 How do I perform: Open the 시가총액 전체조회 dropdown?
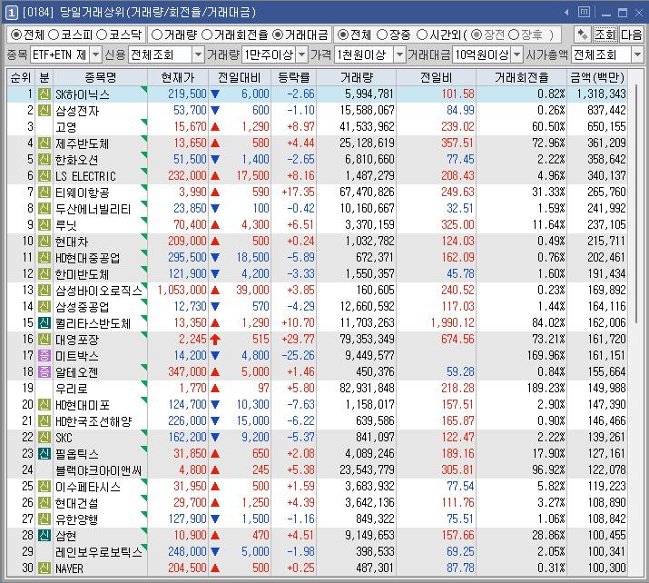[637, 54]
